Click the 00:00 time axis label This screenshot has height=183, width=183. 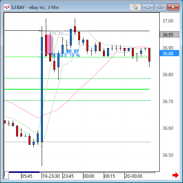point(89,176)
